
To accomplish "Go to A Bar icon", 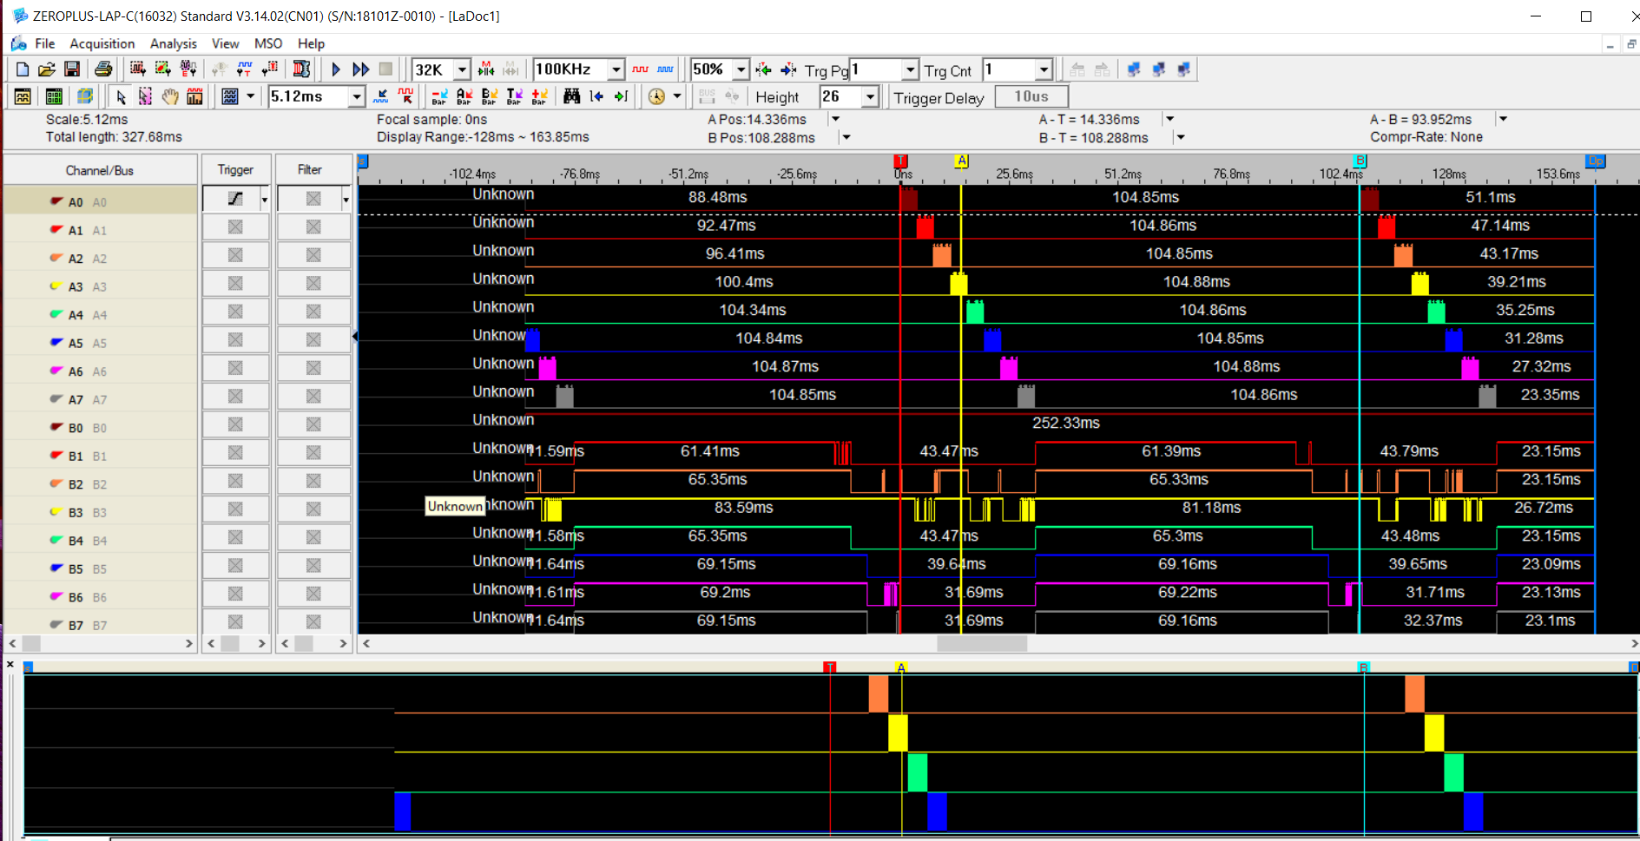I will 464,96.
